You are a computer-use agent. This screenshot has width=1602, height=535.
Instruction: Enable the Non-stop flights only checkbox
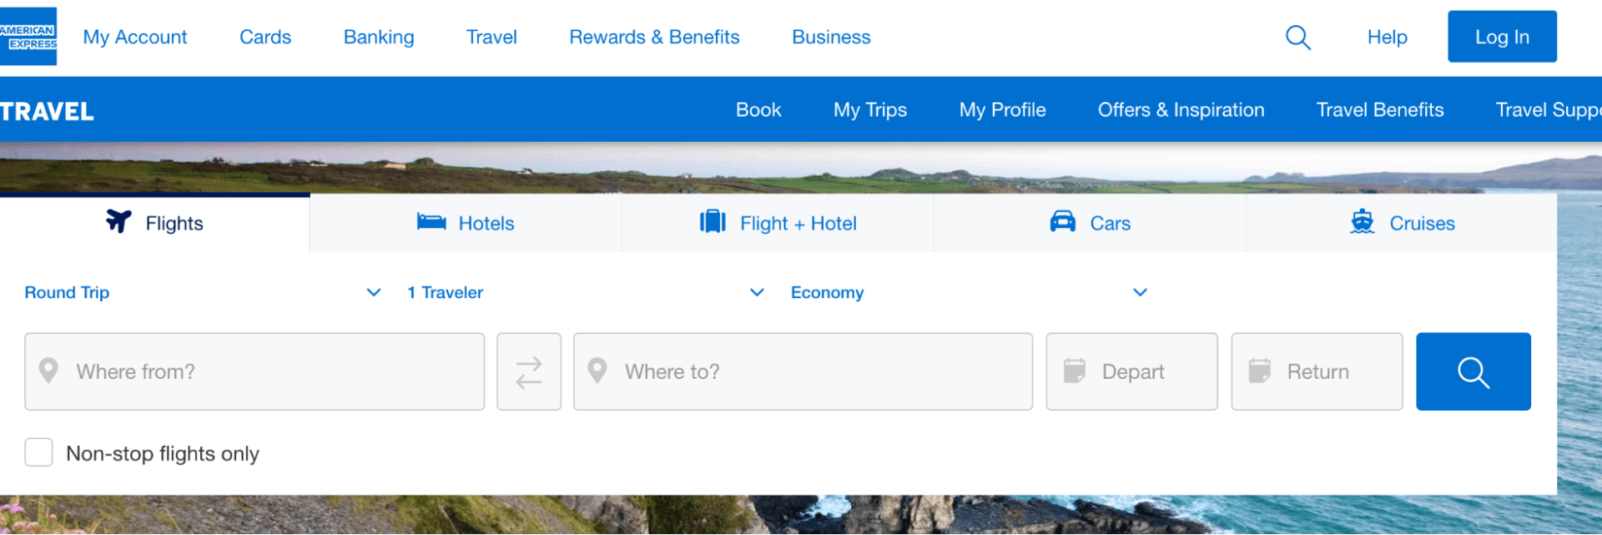click(38, 452)
